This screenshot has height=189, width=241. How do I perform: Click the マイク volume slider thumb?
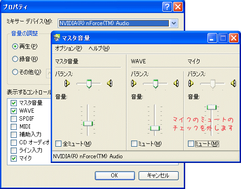tap(212, 107)
